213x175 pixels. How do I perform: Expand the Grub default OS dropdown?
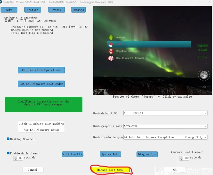(205, 113)
